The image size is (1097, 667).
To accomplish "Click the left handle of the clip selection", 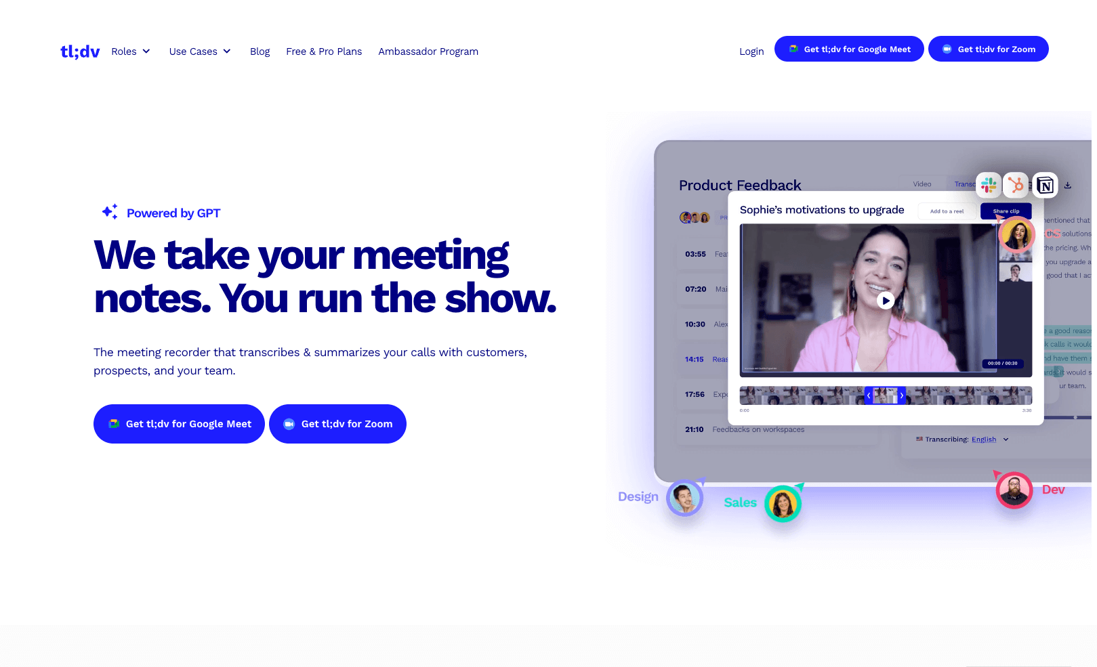I will click(869, 395).
